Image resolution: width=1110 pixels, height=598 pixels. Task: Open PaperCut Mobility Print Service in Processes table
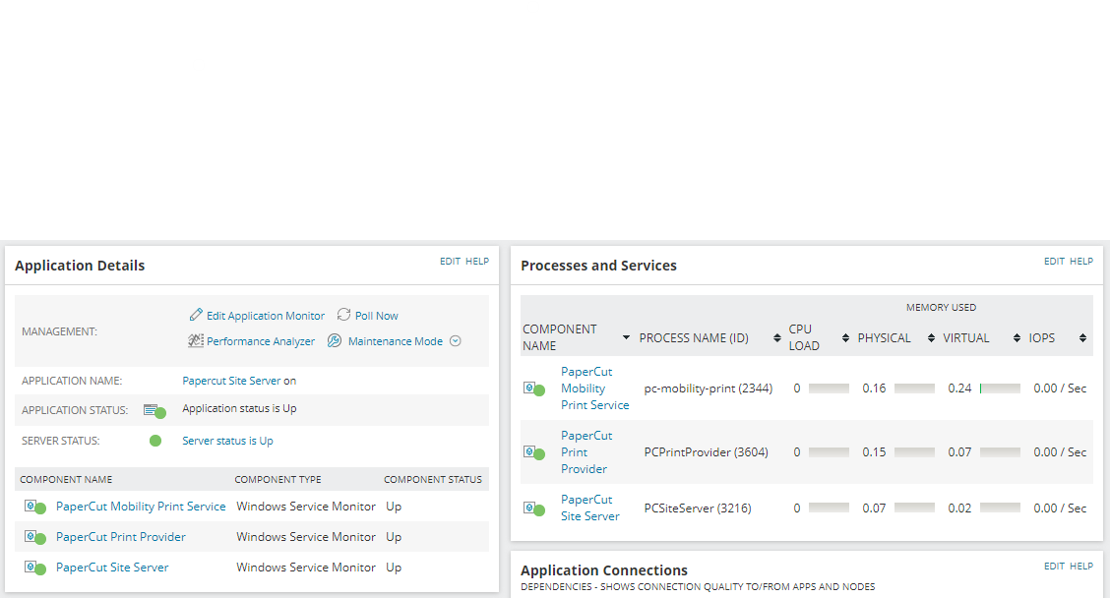coord(594,389)
